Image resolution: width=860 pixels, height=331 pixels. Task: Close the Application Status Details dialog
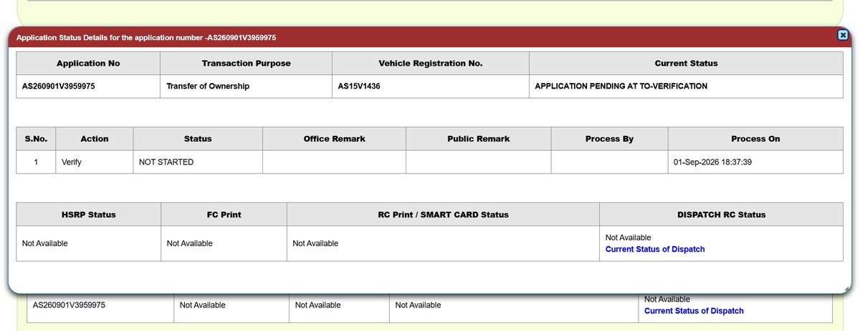pos(843,36)
